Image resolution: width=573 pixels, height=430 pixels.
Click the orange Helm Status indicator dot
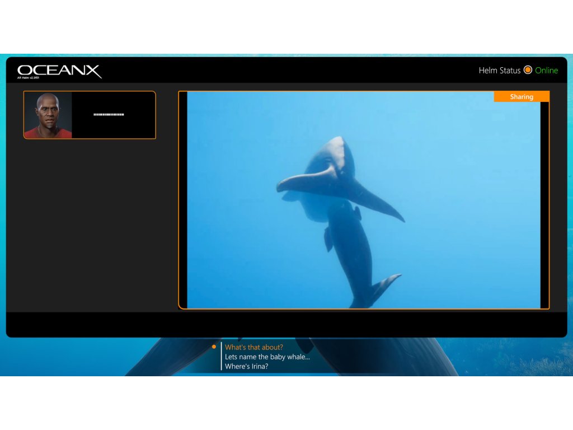tap(528, 70)
